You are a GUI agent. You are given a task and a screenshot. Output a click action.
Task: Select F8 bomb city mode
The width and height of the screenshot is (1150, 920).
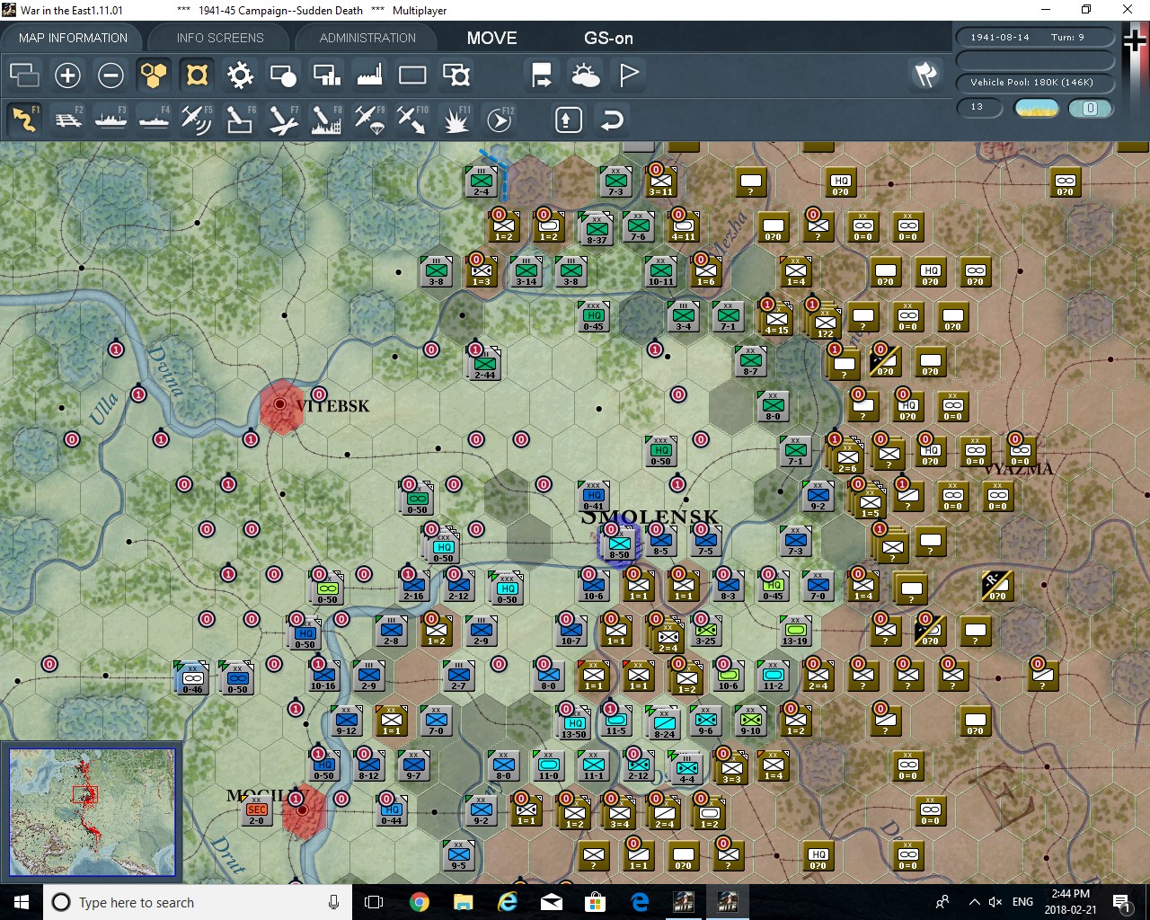tap(326, 119)
